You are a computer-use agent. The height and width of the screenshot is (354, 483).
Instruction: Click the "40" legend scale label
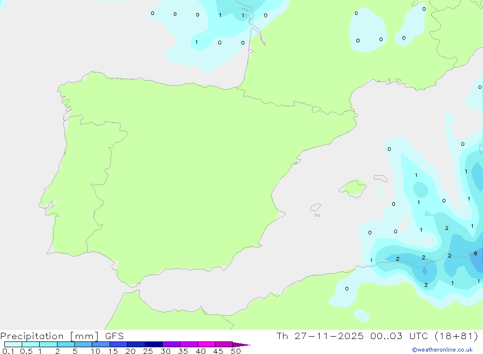pos(200,351)
